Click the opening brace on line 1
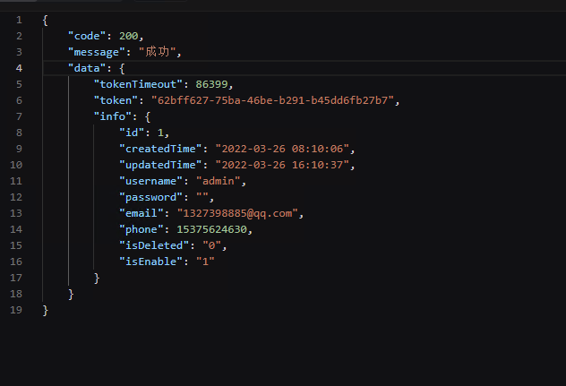The width and height of the screenshot is (566, 386). [x=45, y=19]
